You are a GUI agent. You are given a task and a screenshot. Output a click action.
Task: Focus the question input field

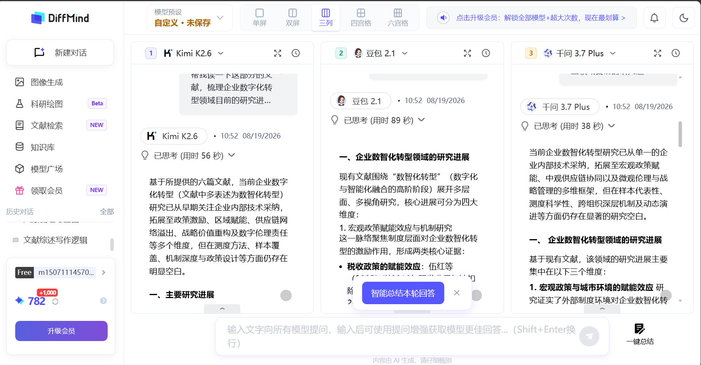click(401, 336)
